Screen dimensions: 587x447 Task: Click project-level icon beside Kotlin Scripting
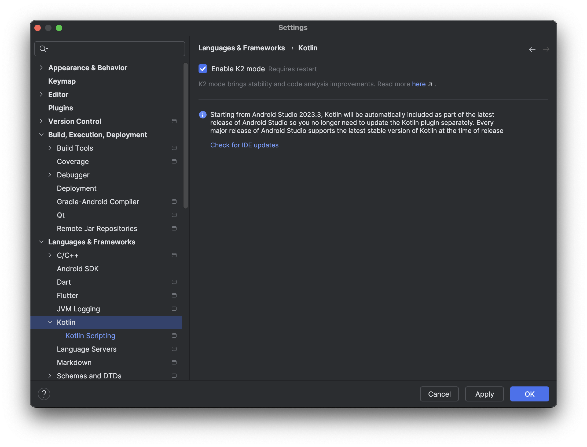(x=174, y=336)
